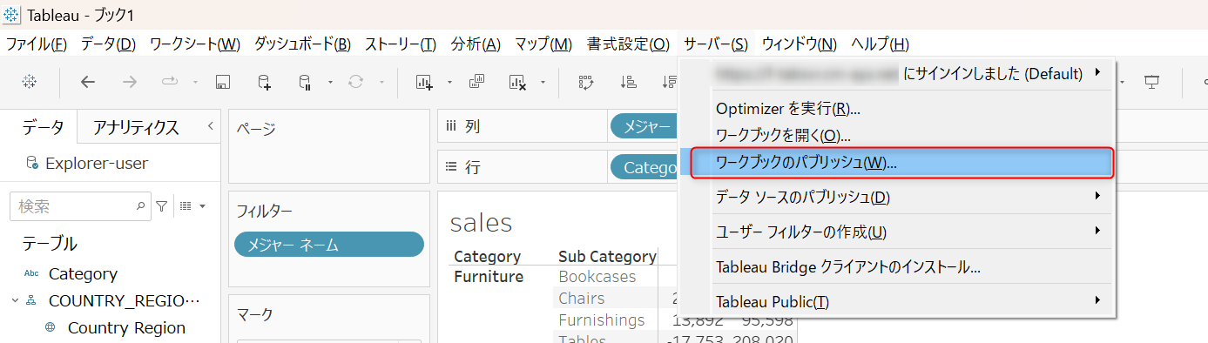Screen dimensions: 1208x343
Task: Select the Furnishings sub-category cell
Action: click(x=602, y=320)
